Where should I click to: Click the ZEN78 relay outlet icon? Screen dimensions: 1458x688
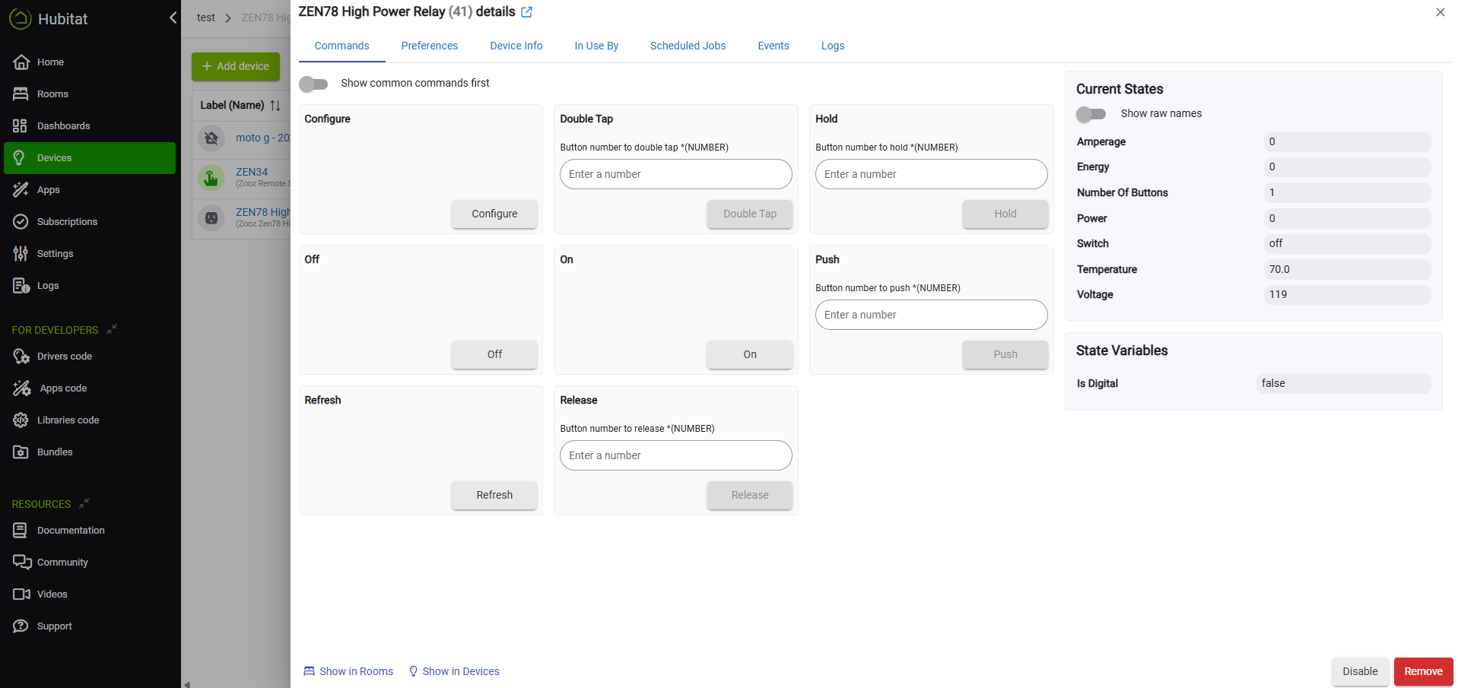pos(211,218)
